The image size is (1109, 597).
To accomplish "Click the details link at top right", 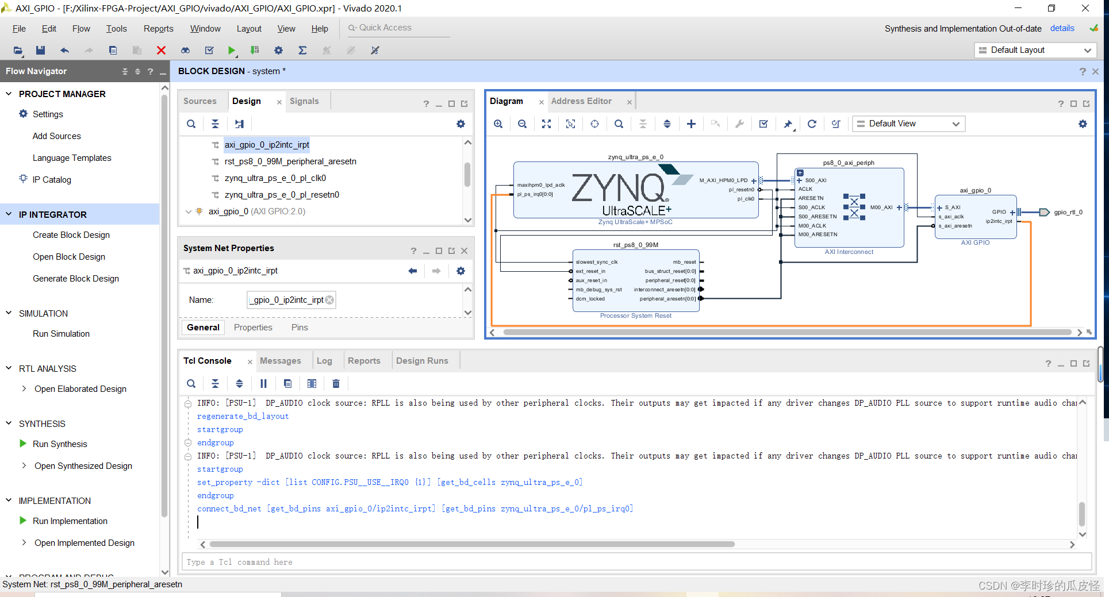I will coord(1062,28).
